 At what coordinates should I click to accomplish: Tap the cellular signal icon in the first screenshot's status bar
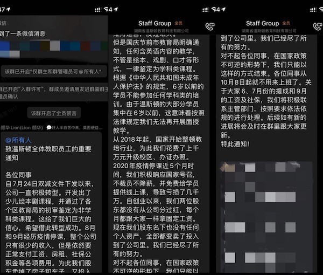click(x=98, y=10)
